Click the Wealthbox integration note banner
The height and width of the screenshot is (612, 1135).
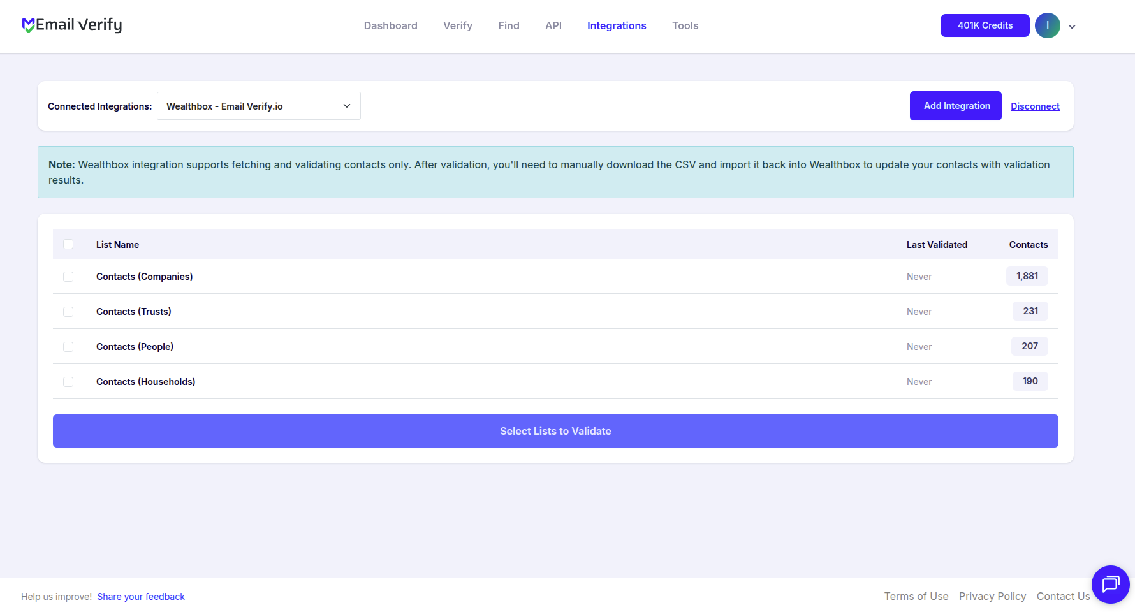click(x=555, y=172)
